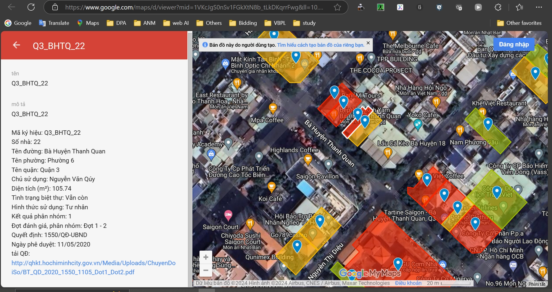Screen dimensions: 552x292
Task: Add this page to favorites star
Action: (337, 7)
